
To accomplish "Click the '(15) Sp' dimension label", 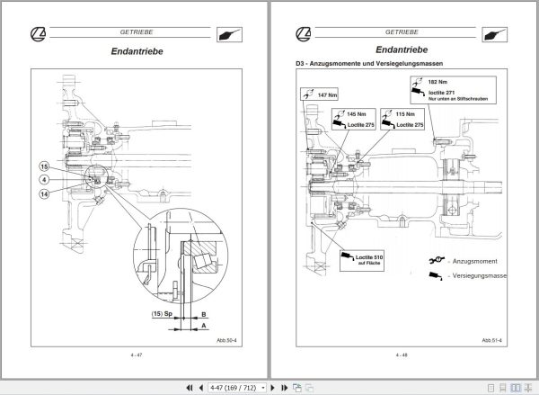I will coord(162,314).
